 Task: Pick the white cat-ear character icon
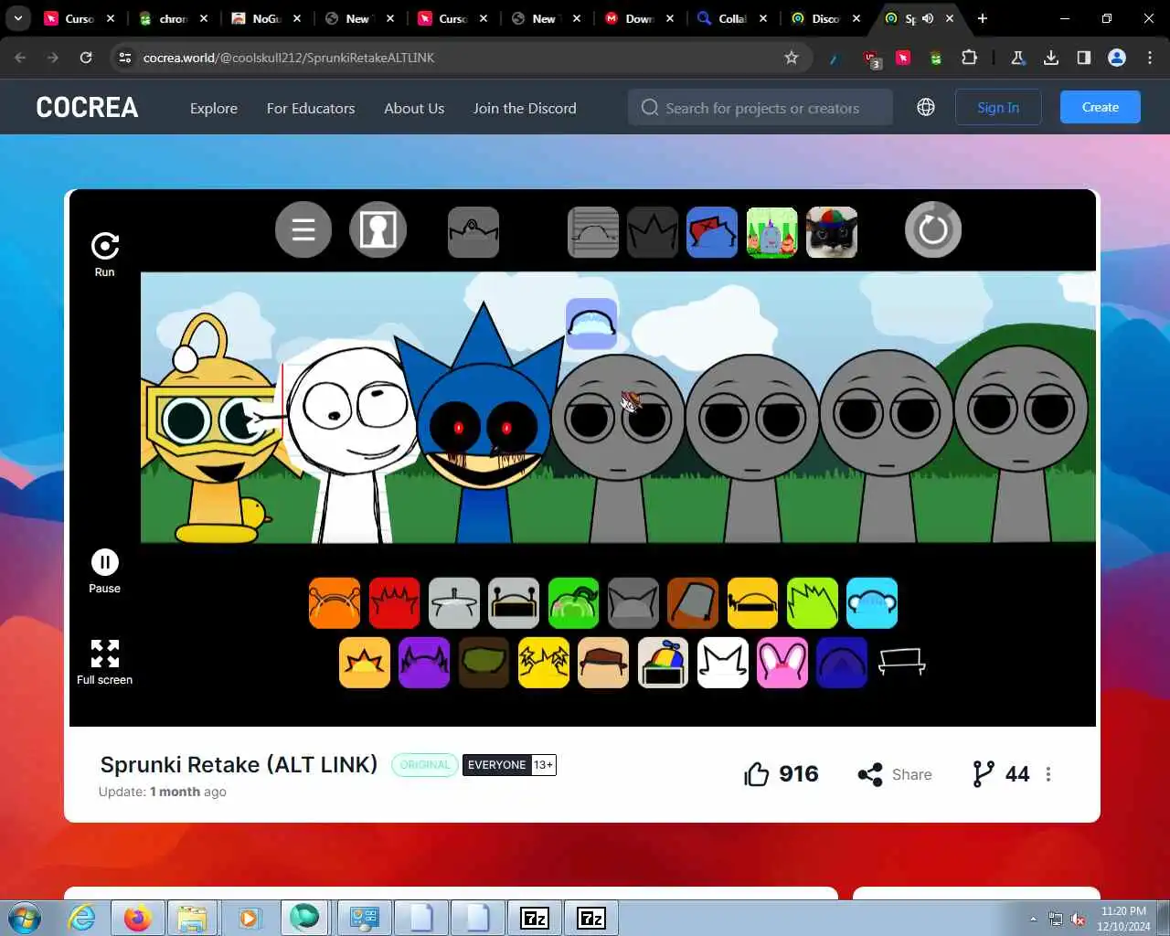coord(723,663)
